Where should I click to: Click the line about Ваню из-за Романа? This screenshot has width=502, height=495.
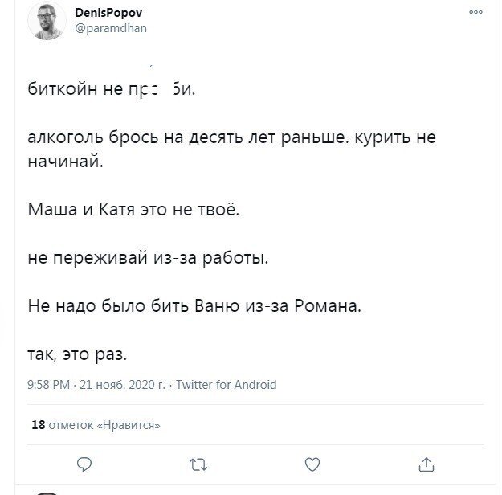click(x=194, y=306)
